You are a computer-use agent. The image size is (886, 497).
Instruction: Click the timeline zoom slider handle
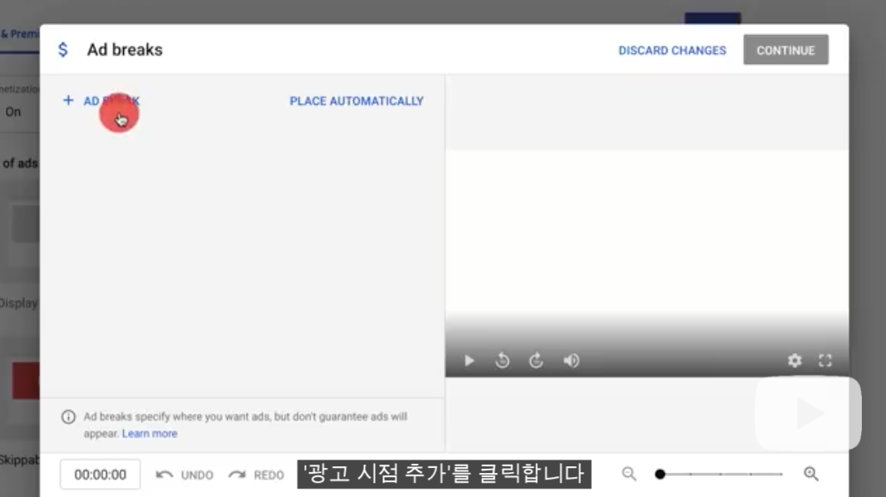660,474
